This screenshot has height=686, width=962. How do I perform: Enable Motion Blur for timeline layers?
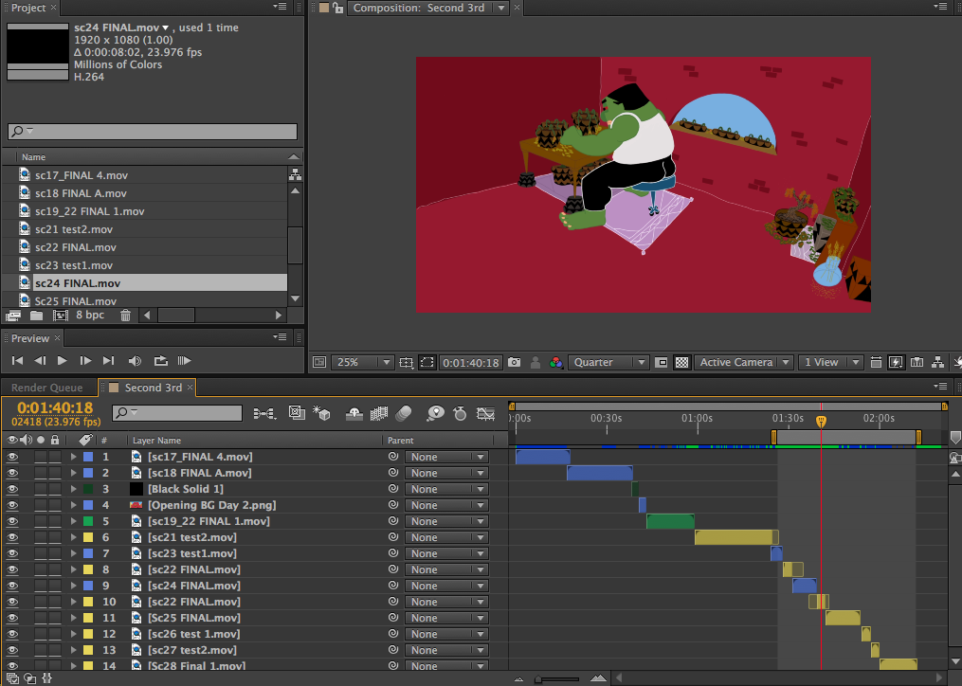pyautogui.click(x=404, y=414)
